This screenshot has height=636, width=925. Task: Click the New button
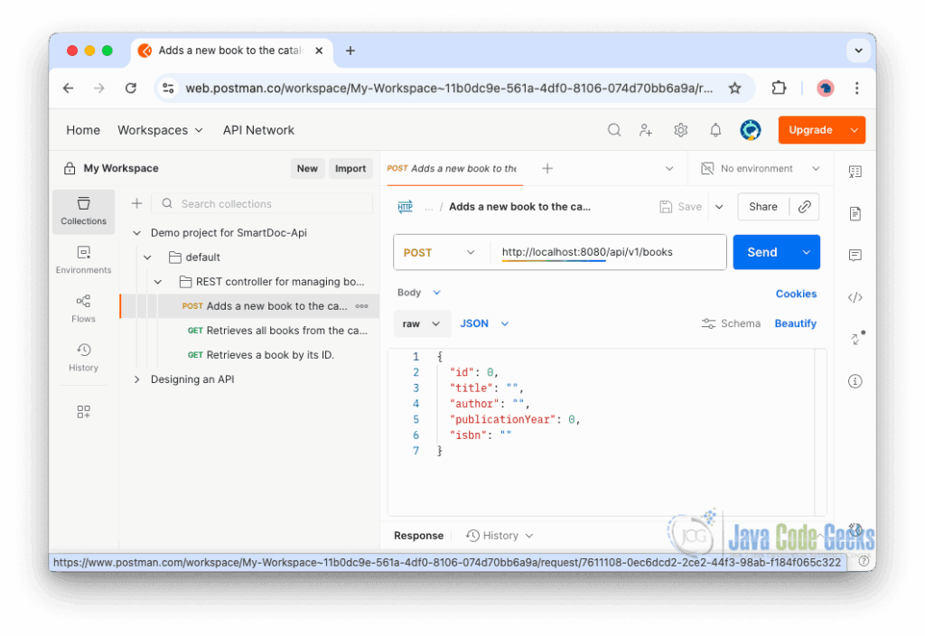307,169
